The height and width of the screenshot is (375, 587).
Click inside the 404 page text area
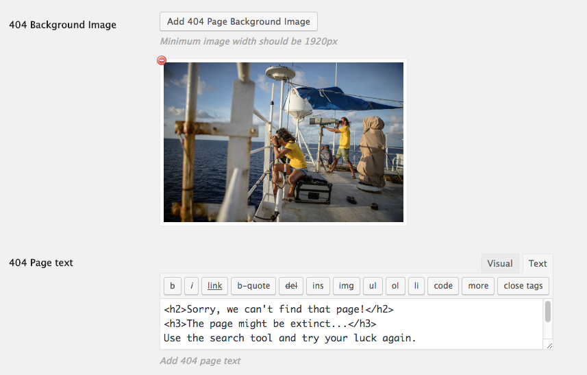(x=352, y=324)
